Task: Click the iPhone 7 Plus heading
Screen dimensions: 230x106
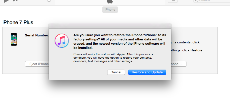Action: pos(18,22)
